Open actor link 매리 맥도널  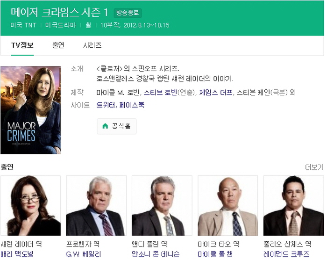[x=17, y=254]
